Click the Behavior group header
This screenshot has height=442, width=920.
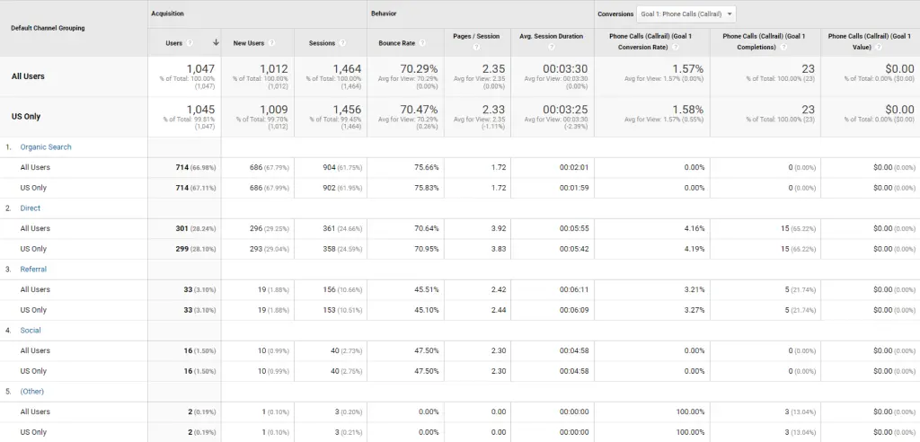click(x=383, y=13)
